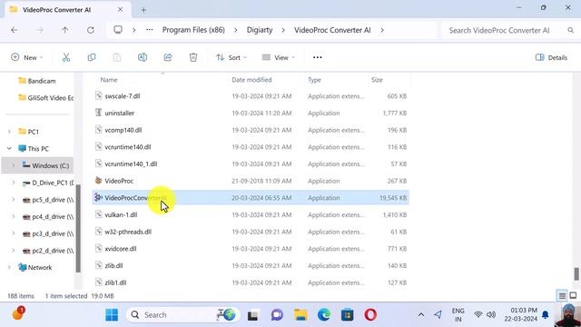The width and height of the screenshot is (581, 327).
Task: Open File Explorer from the taskbar
Action: (300, 315)
